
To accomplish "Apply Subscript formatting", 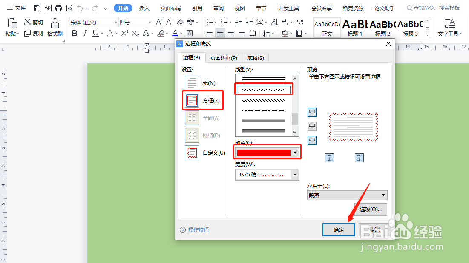I will [135, 34].
